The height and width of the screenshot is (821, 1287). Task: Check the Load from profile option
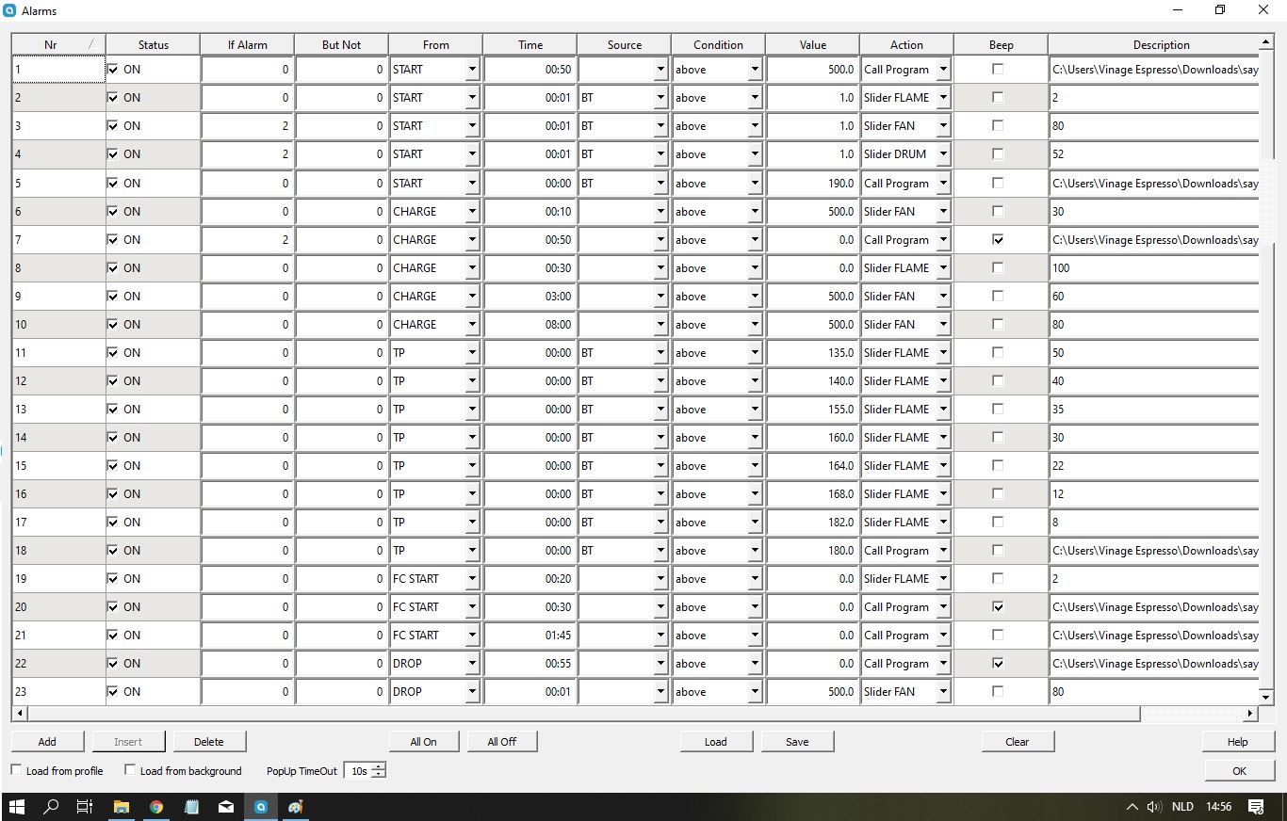[16, 770]
